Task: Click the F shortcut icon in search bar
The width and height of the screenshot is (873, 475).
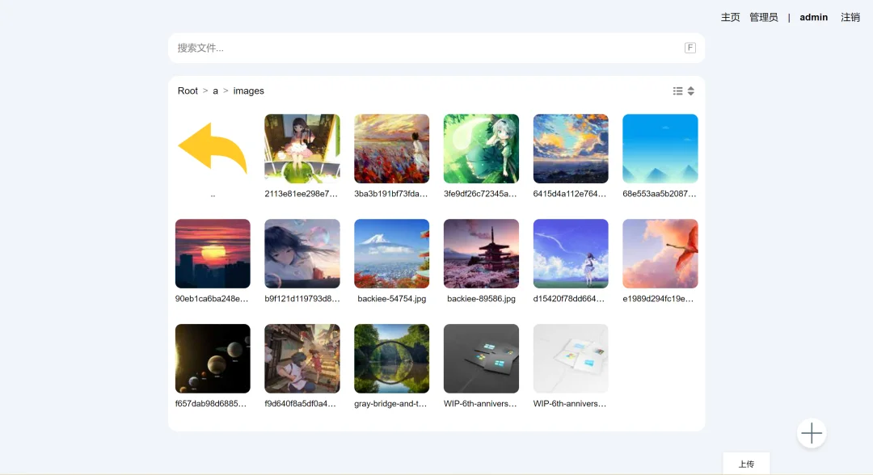Action: pyautogui.click(x=690, y=48)
